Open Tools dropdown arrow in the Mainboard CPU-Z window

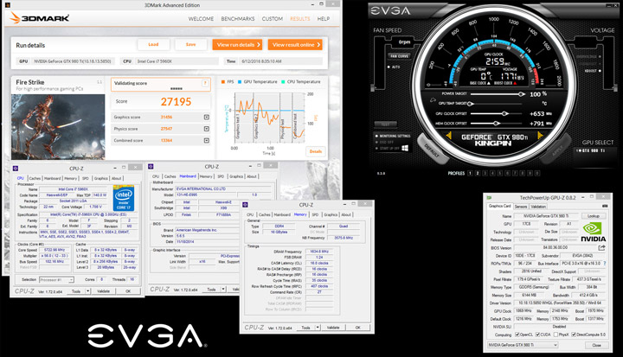[223, 289]
